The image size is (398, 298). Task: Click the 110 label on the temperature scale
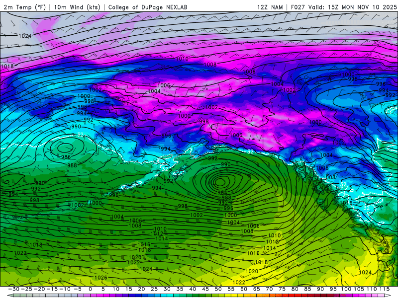point(372,289)
